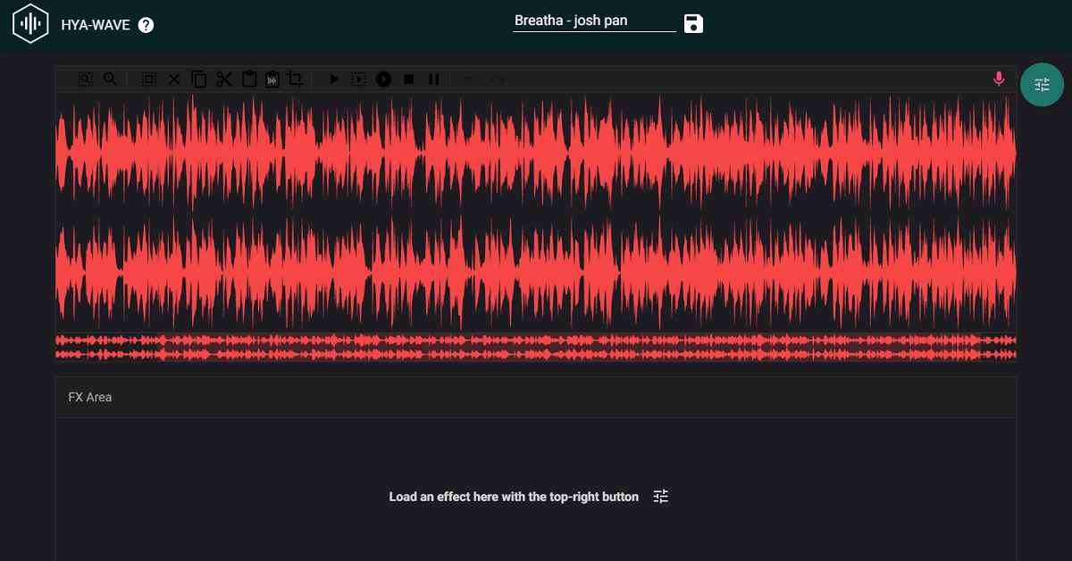
Task: Play only the selected region
Action: pos(358,80)
